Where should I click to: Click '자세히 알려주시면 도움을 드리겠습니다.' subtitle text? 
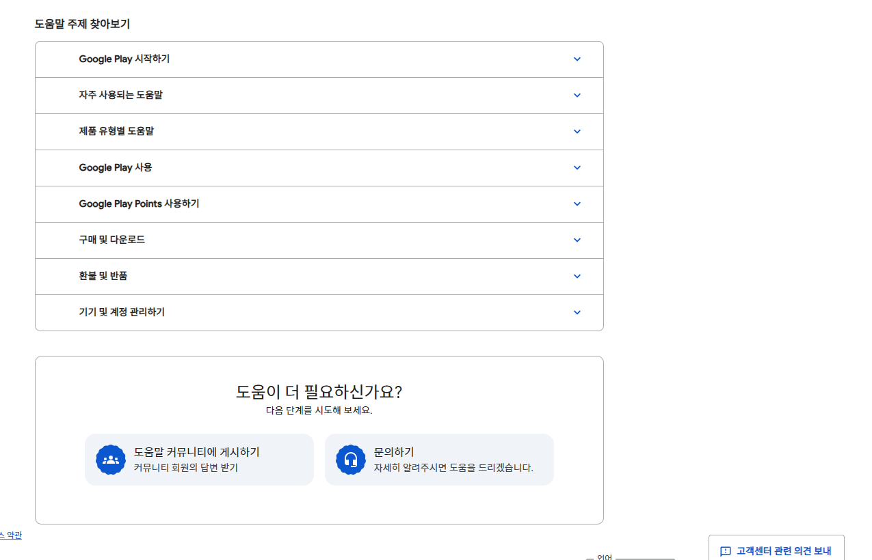453,468
